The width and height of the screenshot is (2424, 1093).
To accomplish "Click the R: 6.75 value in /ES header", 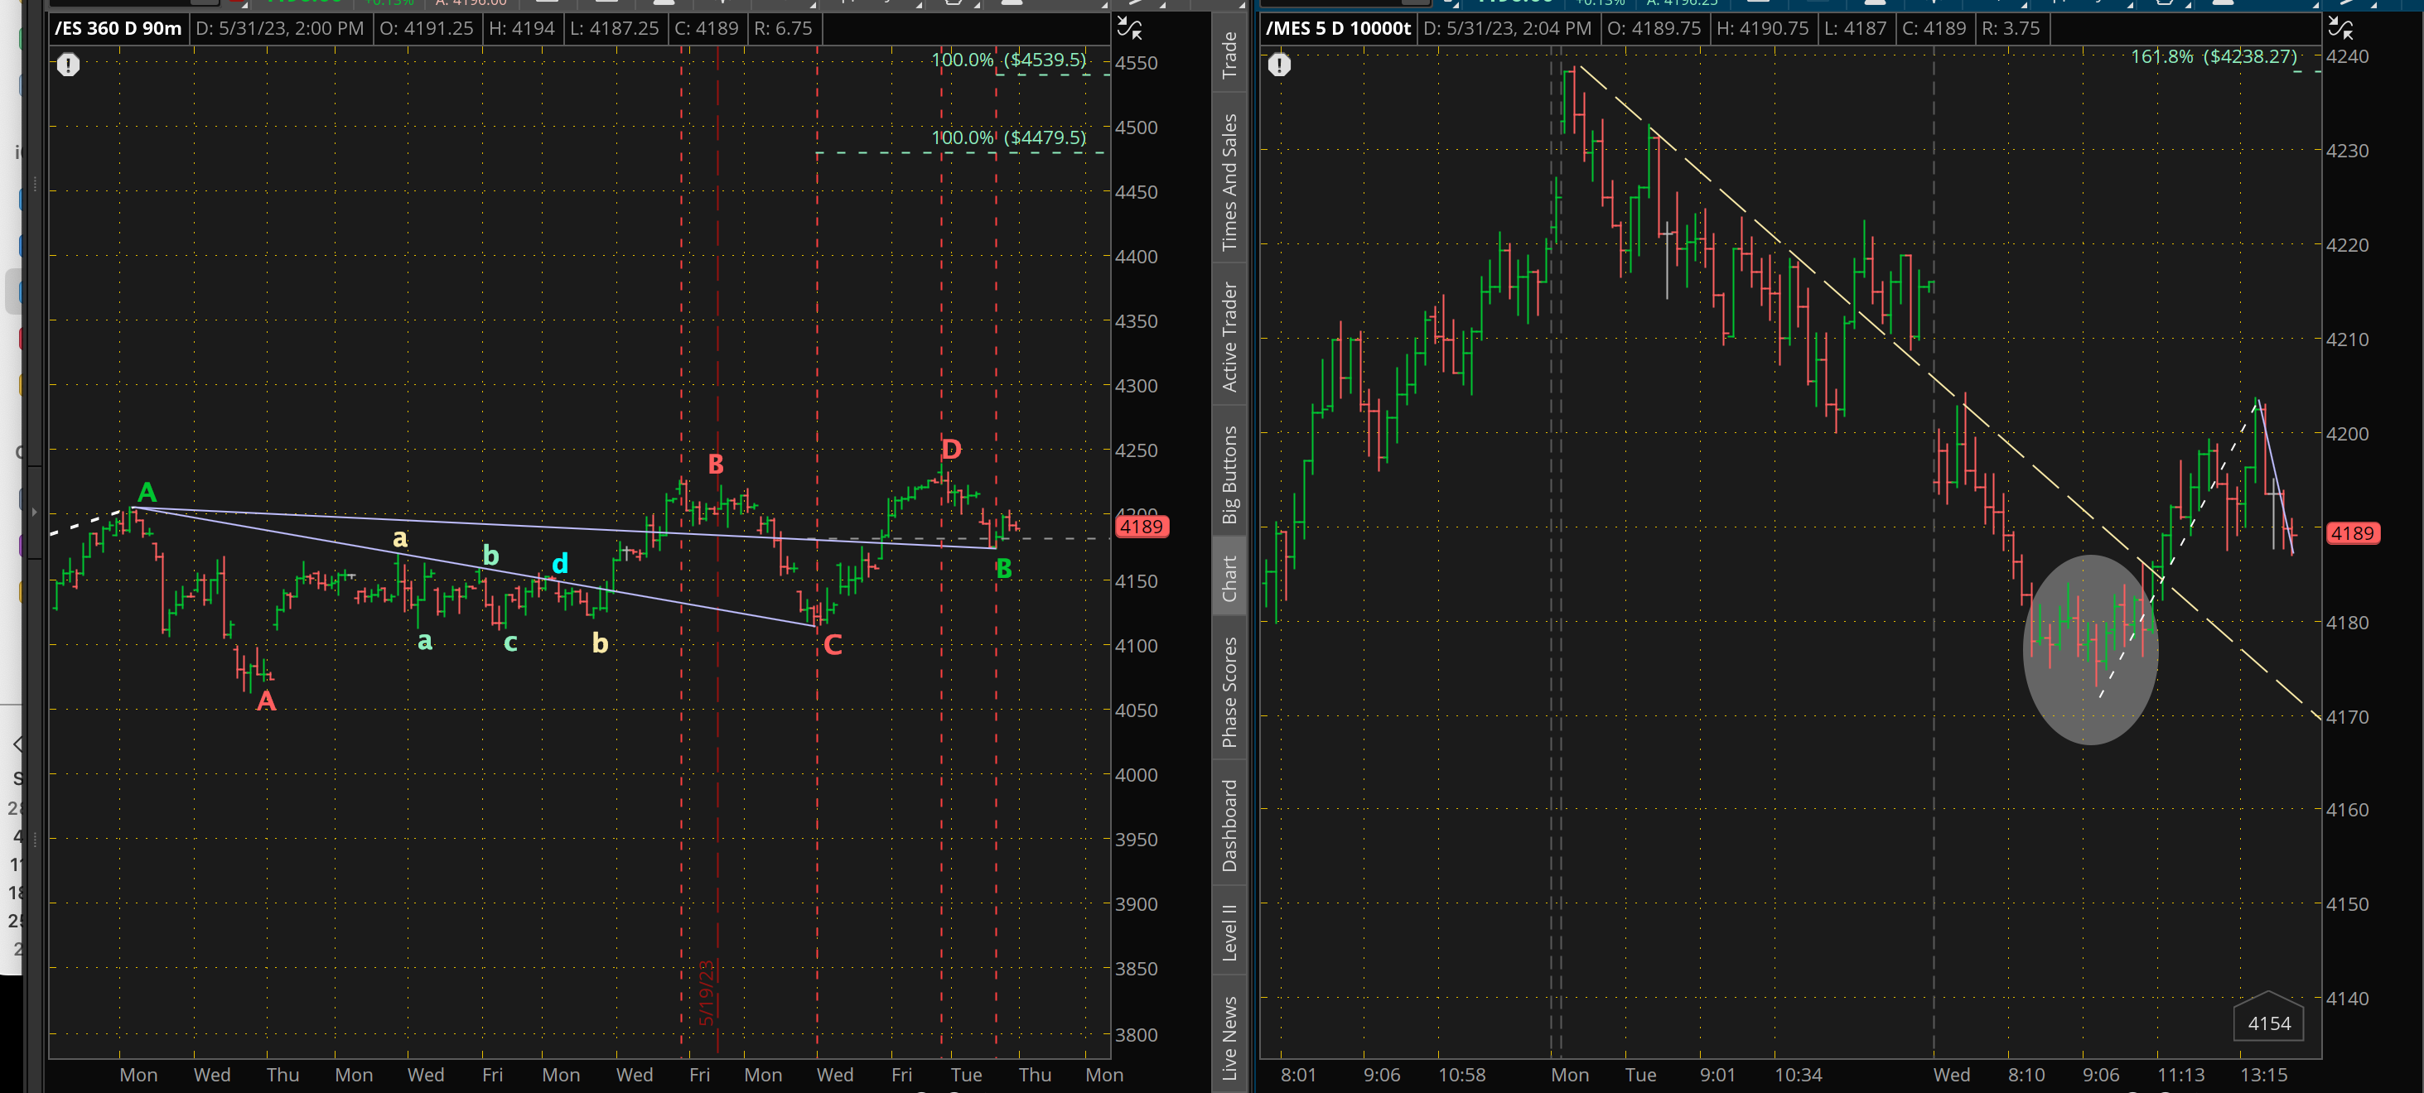I will tap(783, 28).
